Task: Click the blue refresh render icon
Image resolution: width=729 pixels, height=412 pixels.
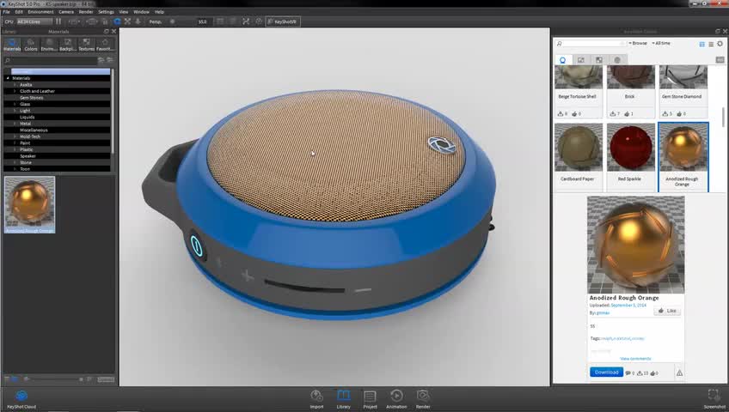Action: point(117,21)
